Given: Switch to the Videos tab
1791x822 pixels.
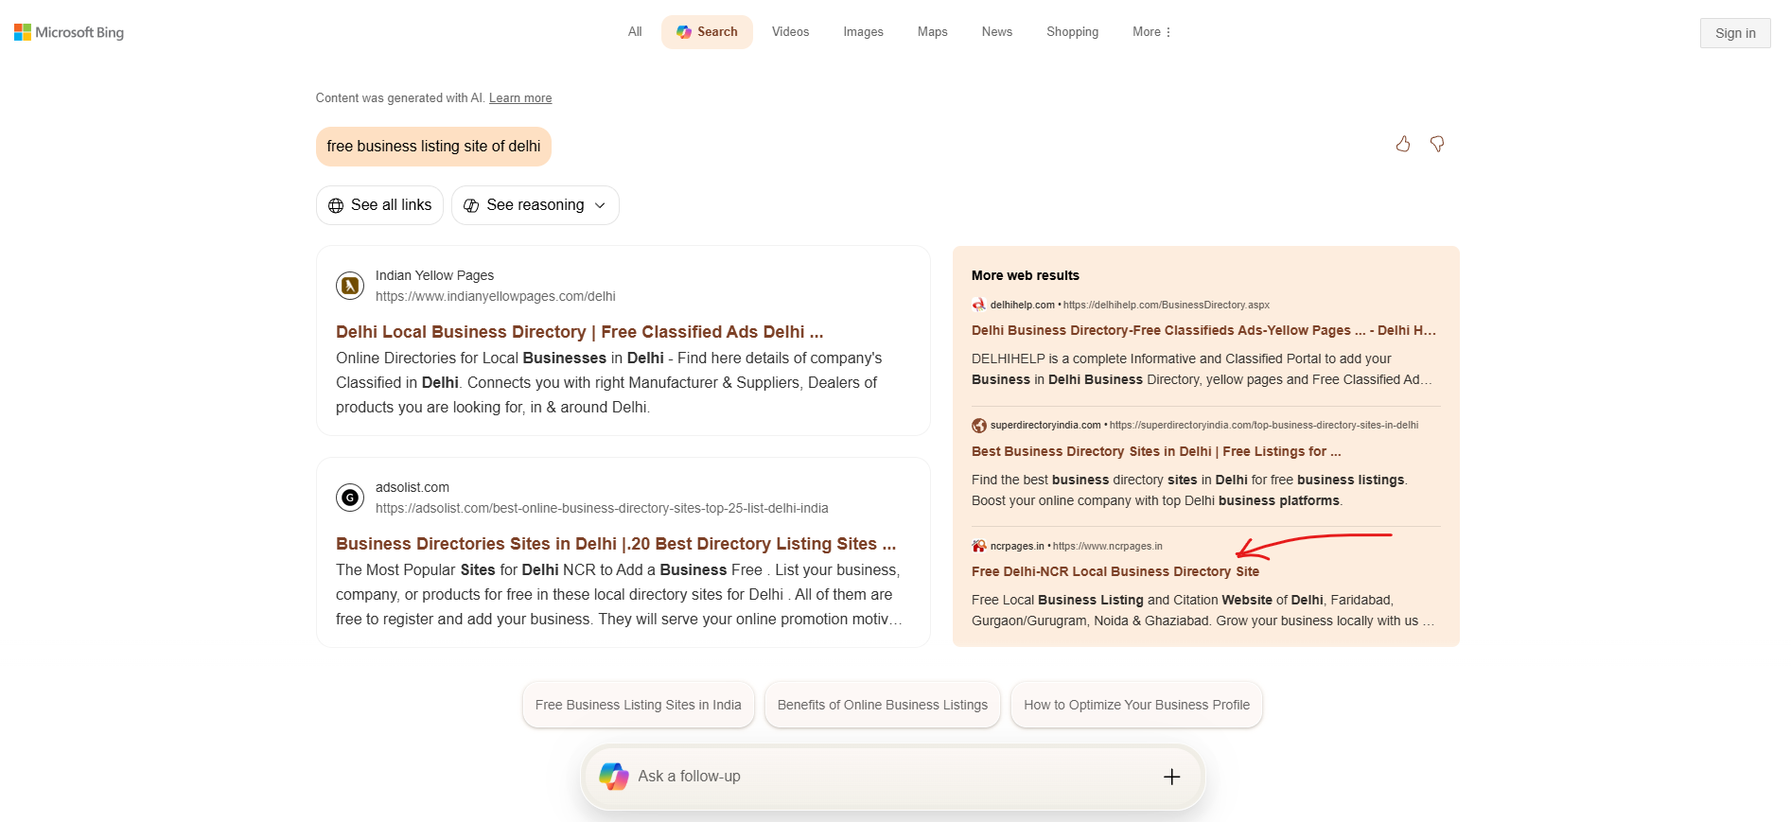Looking at the screenshot, I should (x=790, y=32).
